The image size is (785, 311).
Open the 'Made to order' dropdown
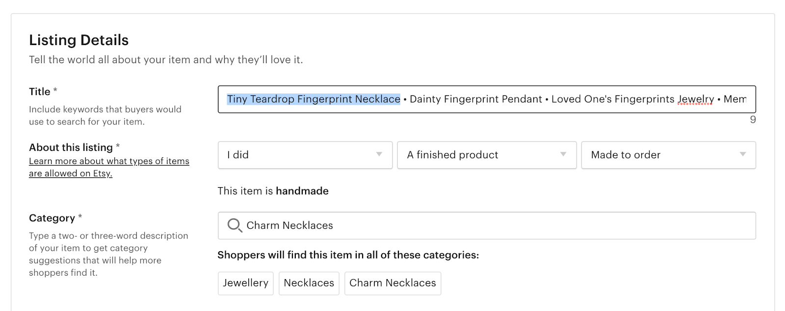668,155
